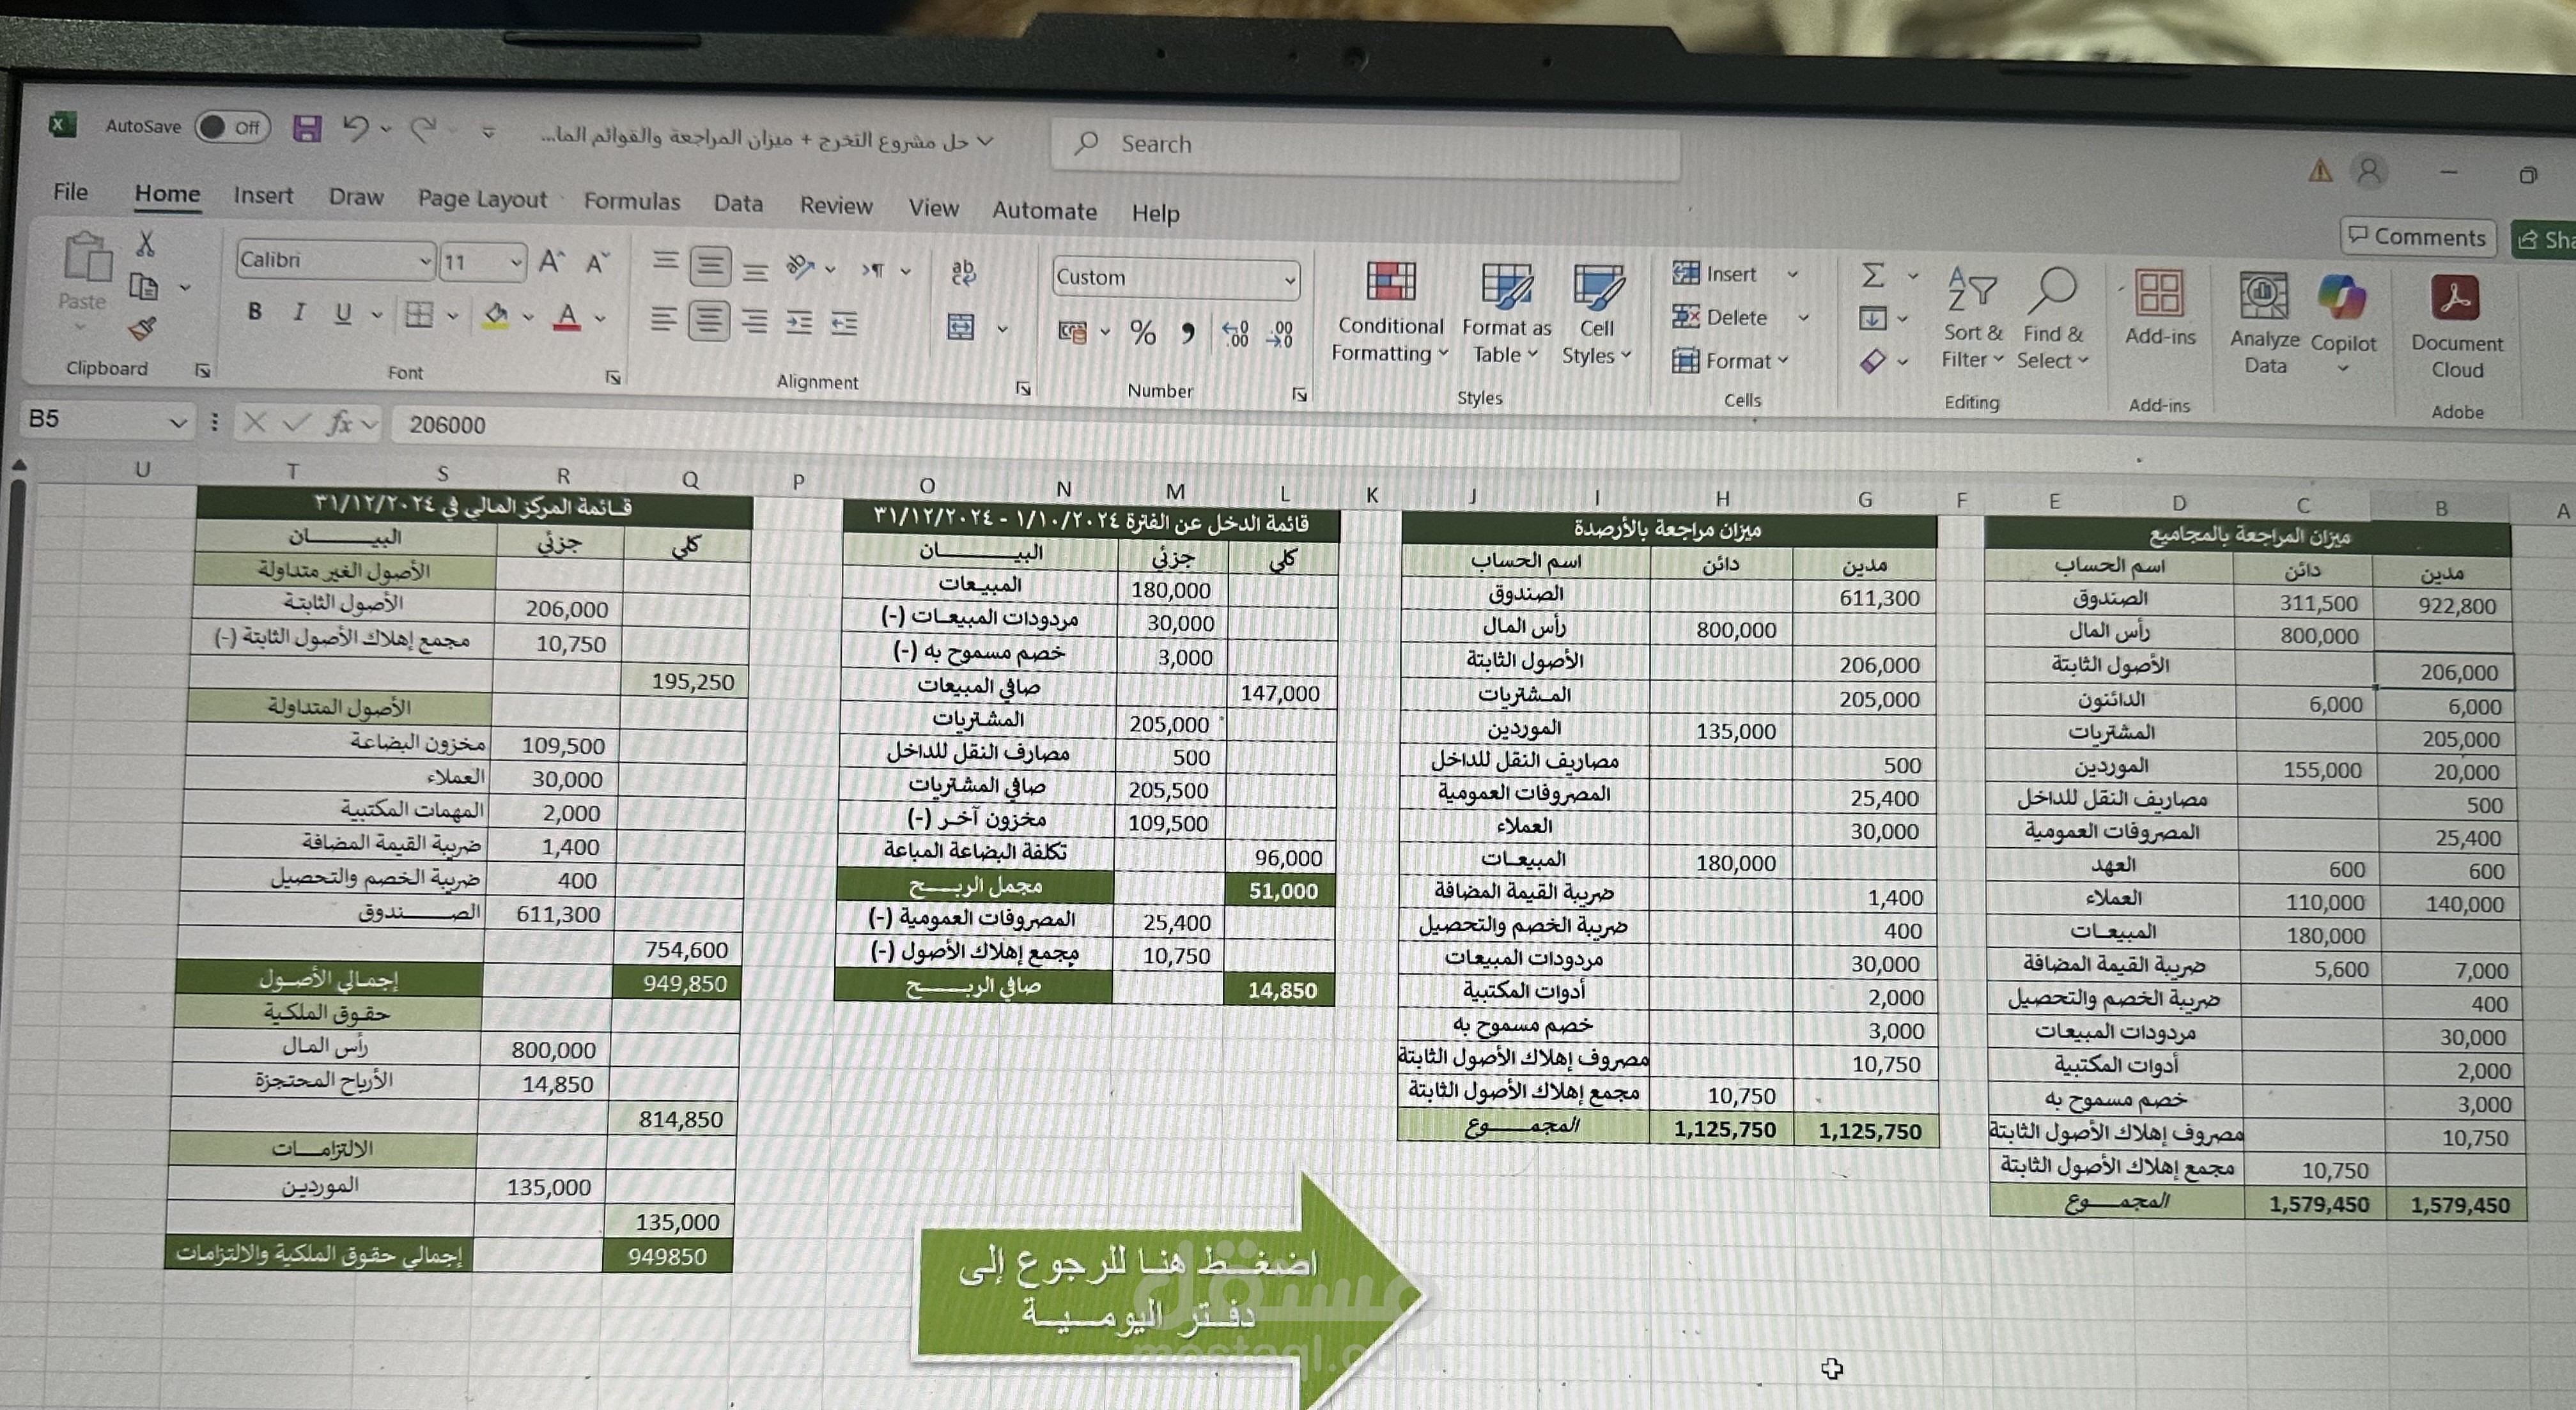Click the Borders icon
The image size is (2576, 1410).
pos(419,315)
